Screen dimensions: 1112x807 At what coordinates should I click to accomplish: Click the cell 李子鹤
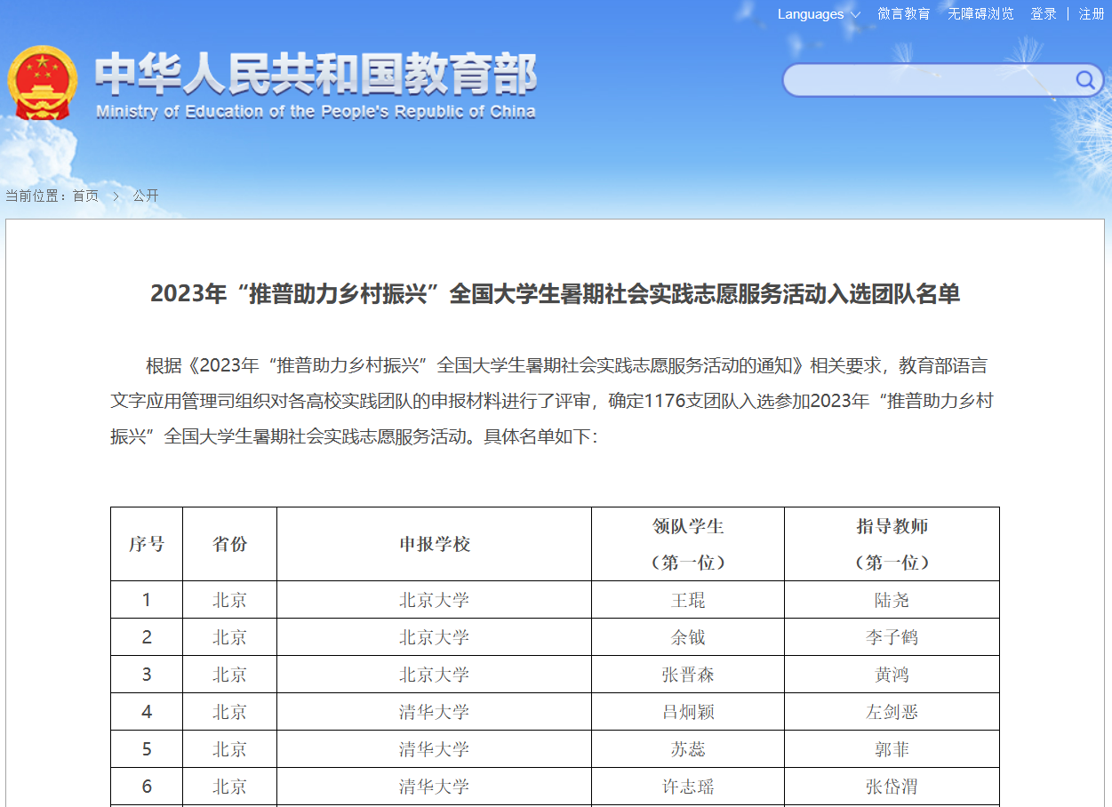point(892,637)
